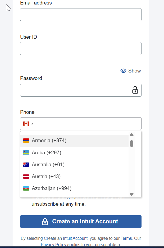Viewport: 164px width, 248px height.
Task: Choose Australia (+61) country code
Action: tap(48, 165)
